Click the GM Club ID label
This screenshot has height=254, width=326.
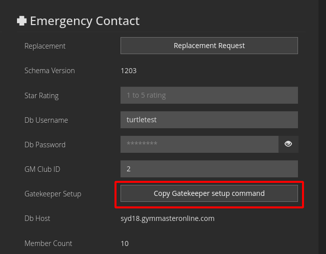coord(42,169)
